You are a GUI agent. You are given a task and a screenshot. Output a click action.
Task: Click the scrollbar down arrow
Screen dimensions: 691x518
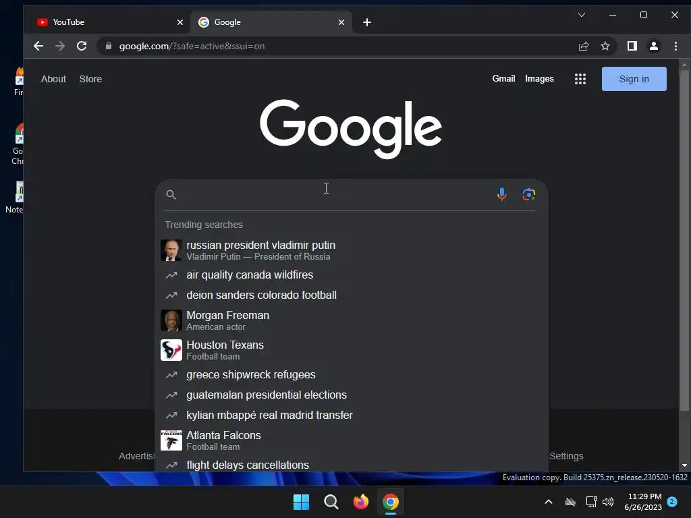coord(684,465)
